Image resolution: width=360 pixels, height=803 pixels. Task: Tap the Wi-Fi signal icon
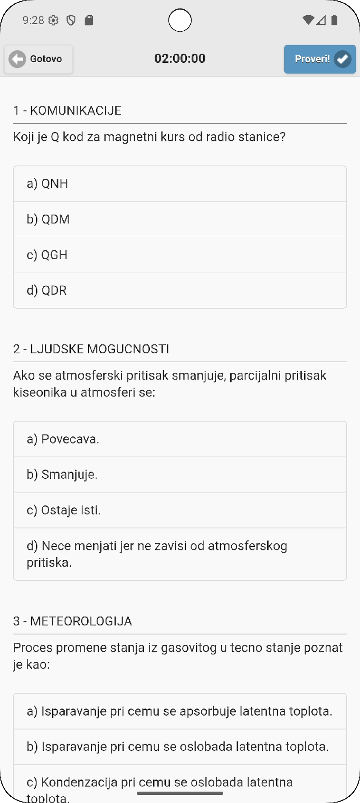tap(307, 20)
